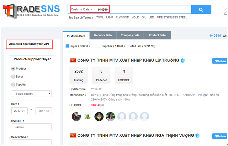Viewport: 228px width, 146px height.
Task: Click the TradeSNS logo
Action: point(31,10)
